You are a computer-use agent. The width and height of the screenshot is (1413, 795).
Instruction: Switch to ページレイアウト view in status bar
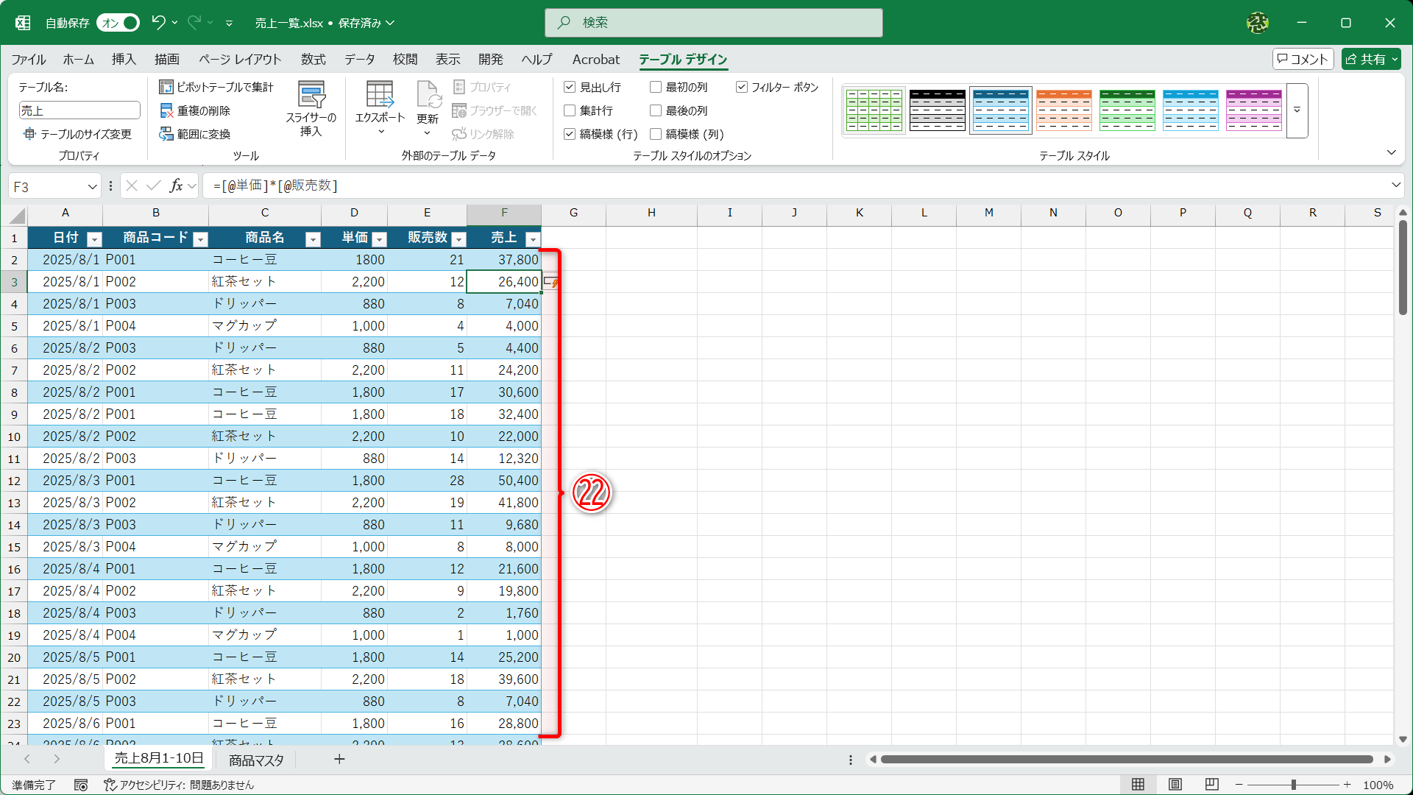coord(1175,784)
